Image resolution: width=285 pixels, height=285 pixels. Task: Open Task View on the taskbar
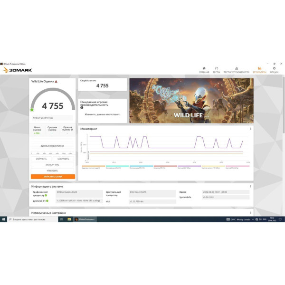click(x=62, y=219)
